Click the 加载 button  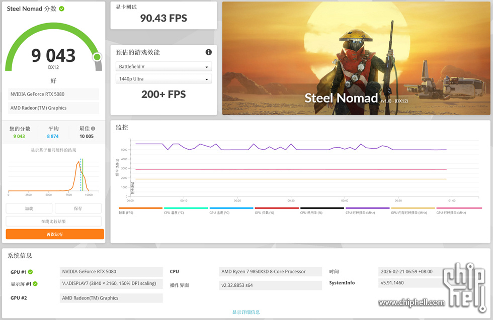pyautogui.click(x=29, y=208)
